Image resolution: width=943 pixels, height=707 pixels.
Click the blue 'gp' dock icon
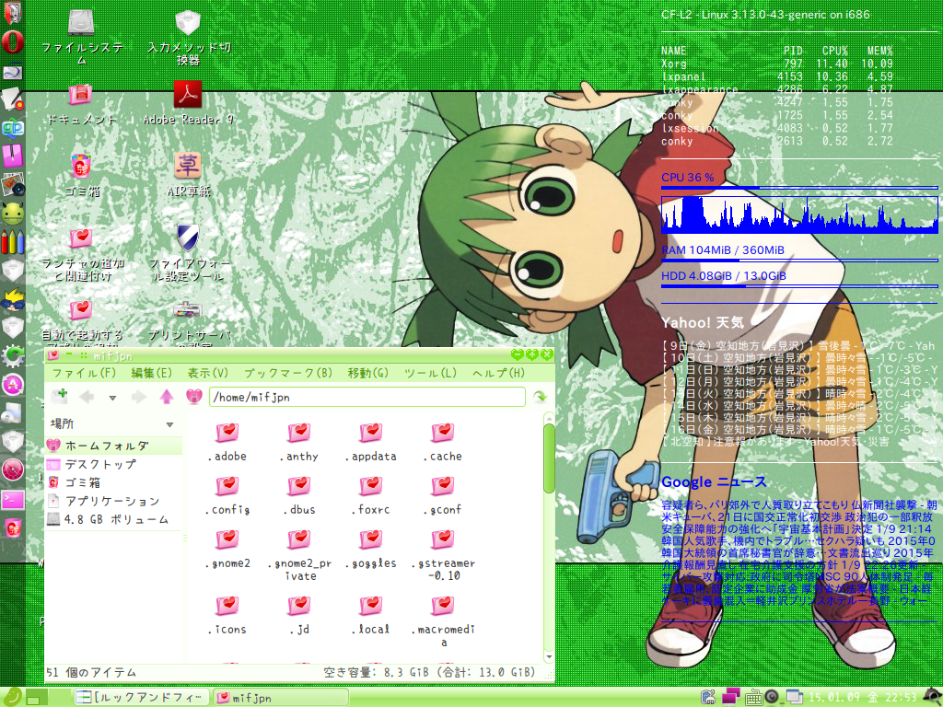12,127
